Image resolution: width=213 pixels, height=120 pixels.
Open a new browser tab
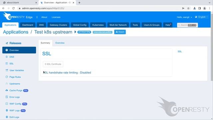click(x=79, y=3)
